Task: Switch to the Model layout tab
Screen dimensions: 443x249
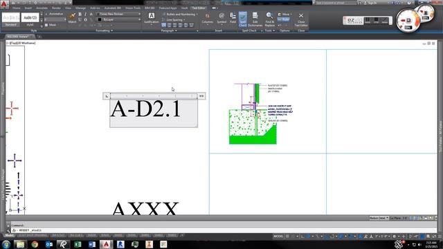Action: (x=9, y=235)
